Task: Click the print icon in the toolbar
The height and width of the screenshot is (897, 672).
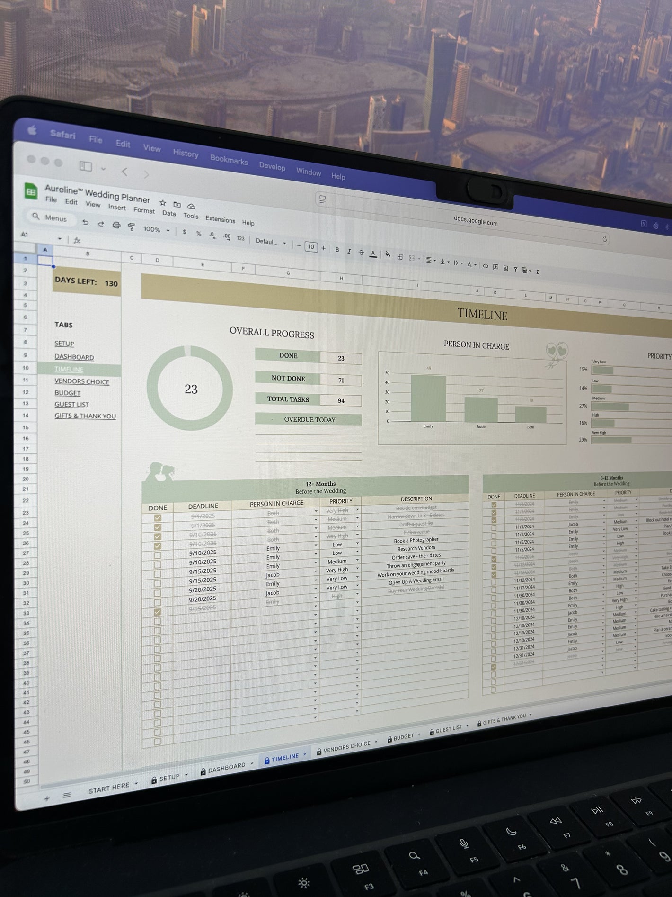Action: point(116,225)
